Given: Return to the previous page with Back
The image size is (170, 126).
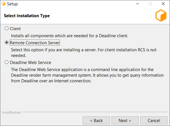Looking at the screenshot, I should point(96,120).
